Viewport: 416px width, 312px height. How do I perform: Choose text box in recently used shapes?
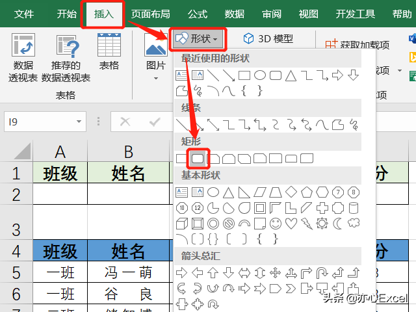(x=182, y=75)
